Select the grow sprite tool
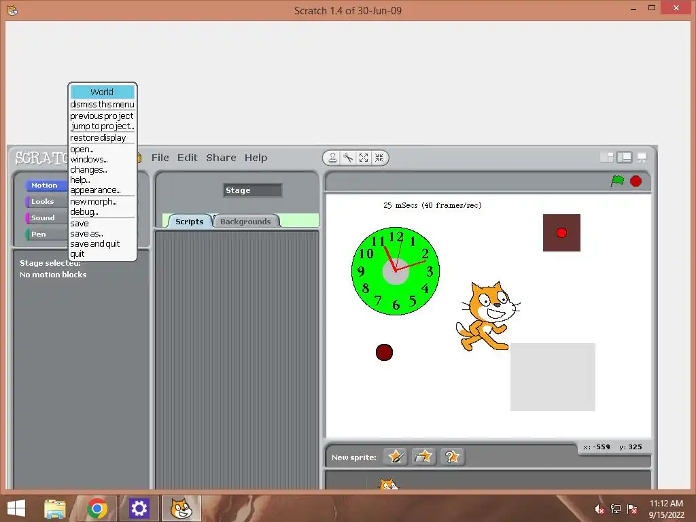Viewport: 696px width, 522px height. tap(364, 158)
